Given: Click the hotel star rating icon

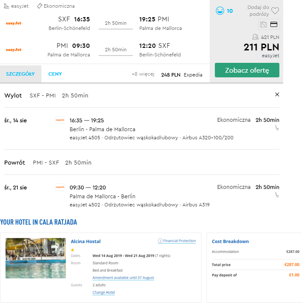Looking at the screenshot, I should tap(73, 250).
